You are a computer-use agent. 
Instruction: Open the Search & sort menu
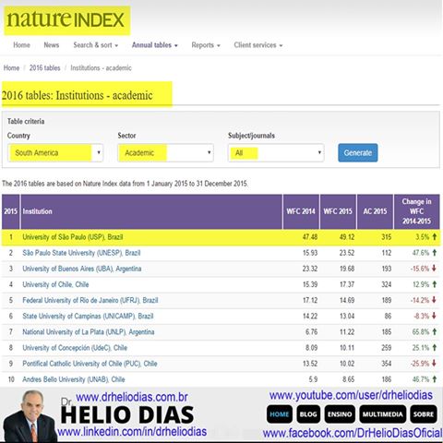(96, 45)
